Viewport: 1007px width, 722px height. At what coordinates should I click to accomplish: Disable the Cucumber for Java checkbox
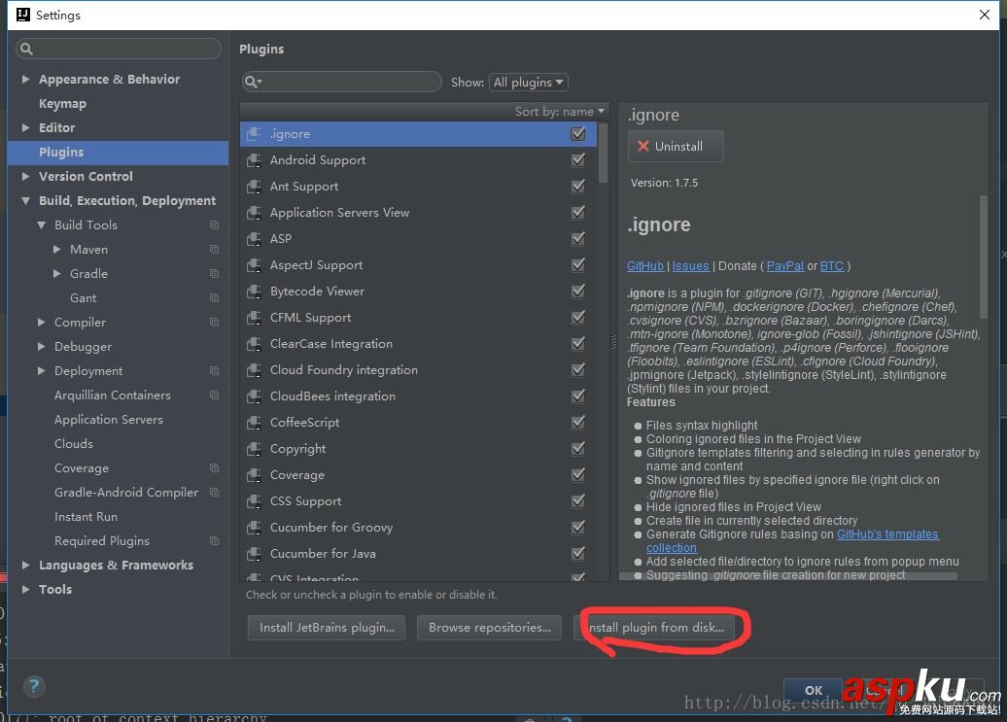click(x=578, y=553)
